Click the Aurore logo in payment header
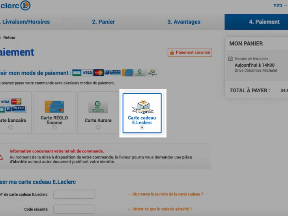 point(140,73)
